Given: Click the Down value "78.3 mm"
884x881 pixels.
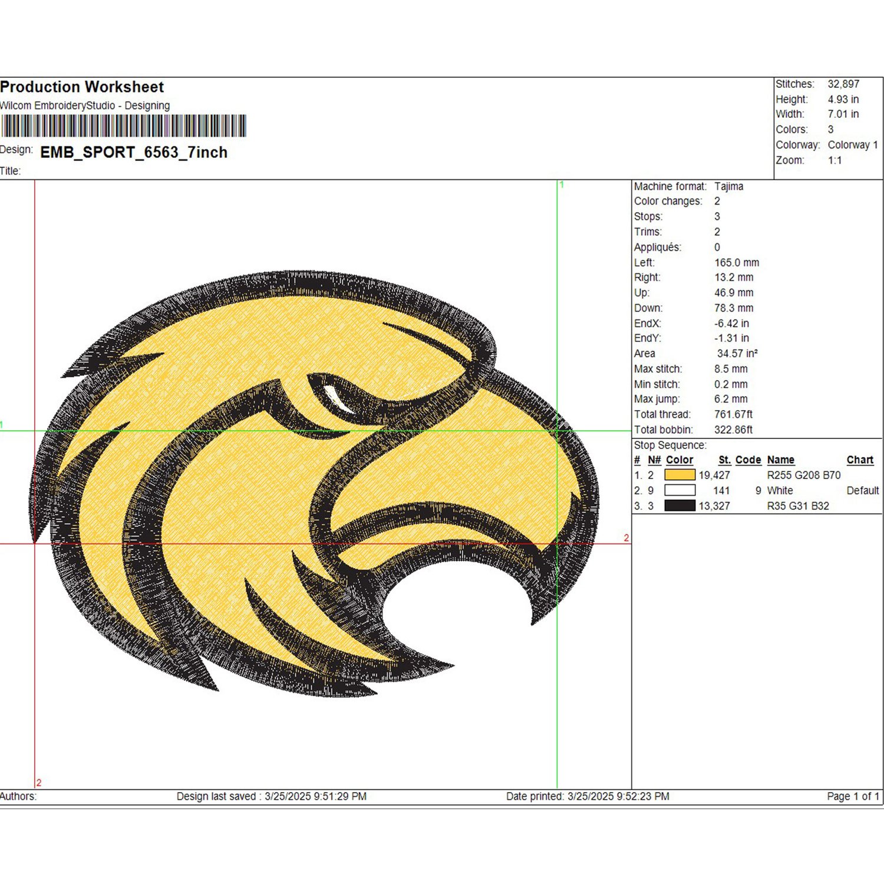Looking at the screenshot, I should pos(734,308).
